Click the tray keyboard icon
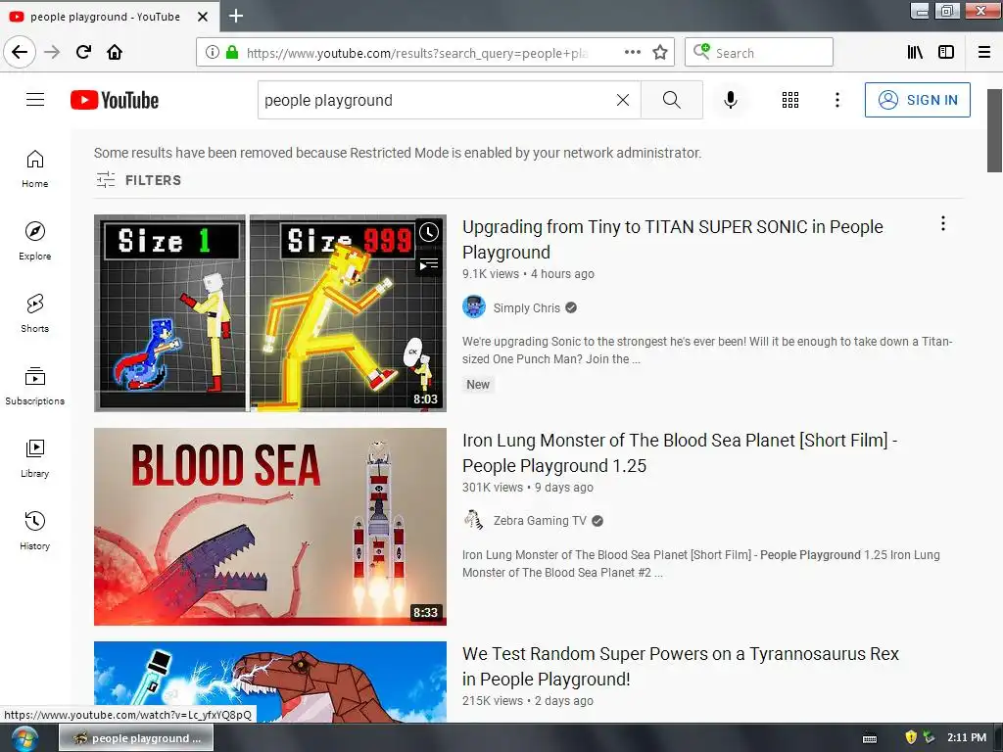 coord(870,738)
